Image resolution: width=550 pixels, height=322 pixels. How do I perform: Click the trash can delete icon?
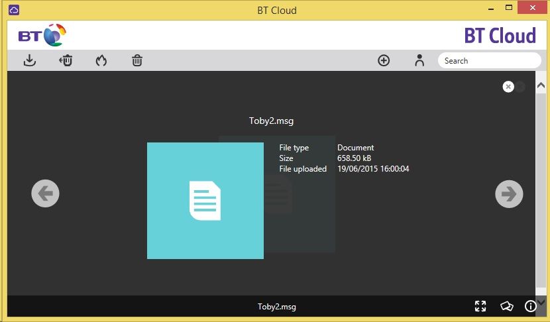(137, 61)
